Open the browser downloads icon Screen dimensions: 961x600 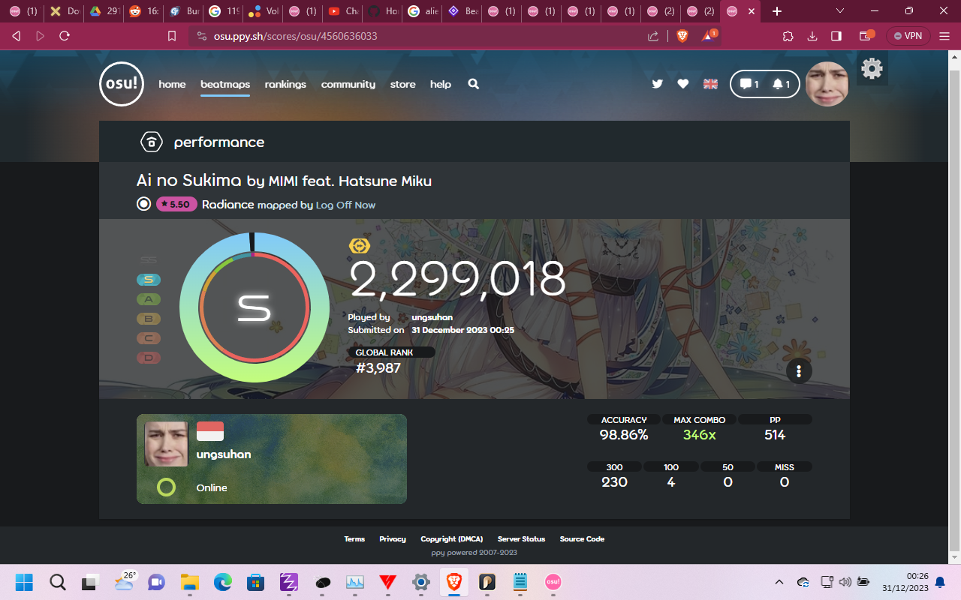[812, 36]
